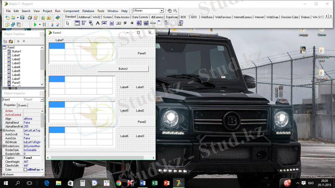
Task: Select Label7 on the form
Action: tap(59, 40)
